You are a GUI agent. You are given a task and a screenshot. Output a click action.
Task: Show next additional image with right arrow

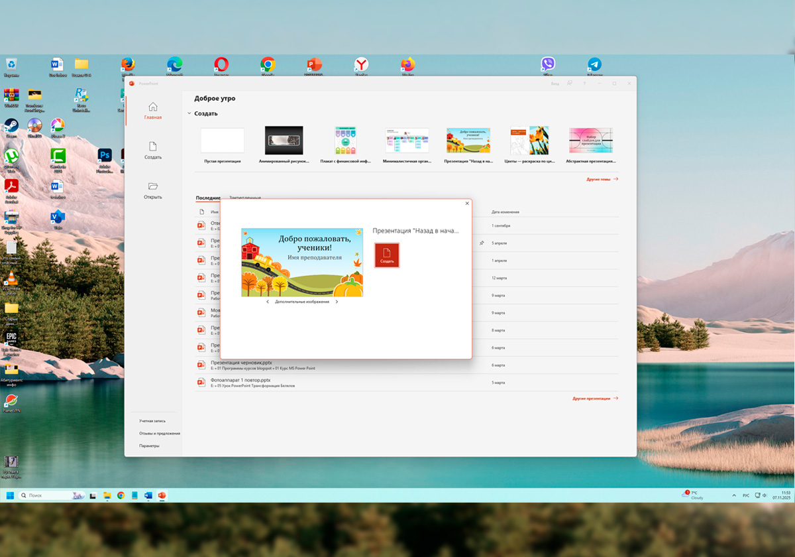click(x=337, y=302)
